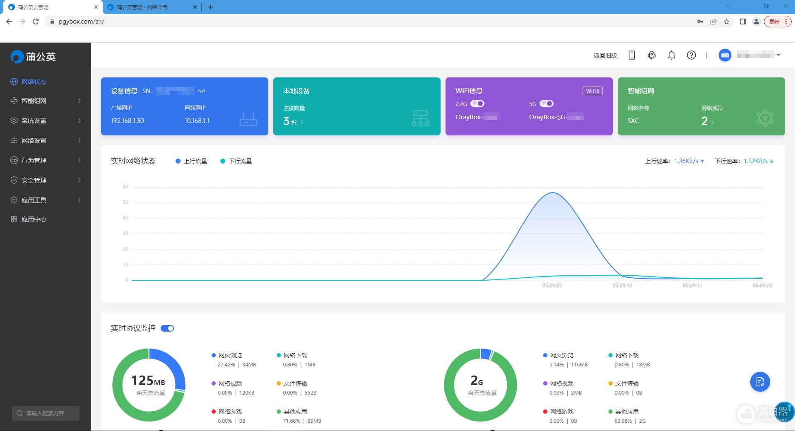
Task: Toggle the 5G WiFi switch
Action: tap(546, 104)
